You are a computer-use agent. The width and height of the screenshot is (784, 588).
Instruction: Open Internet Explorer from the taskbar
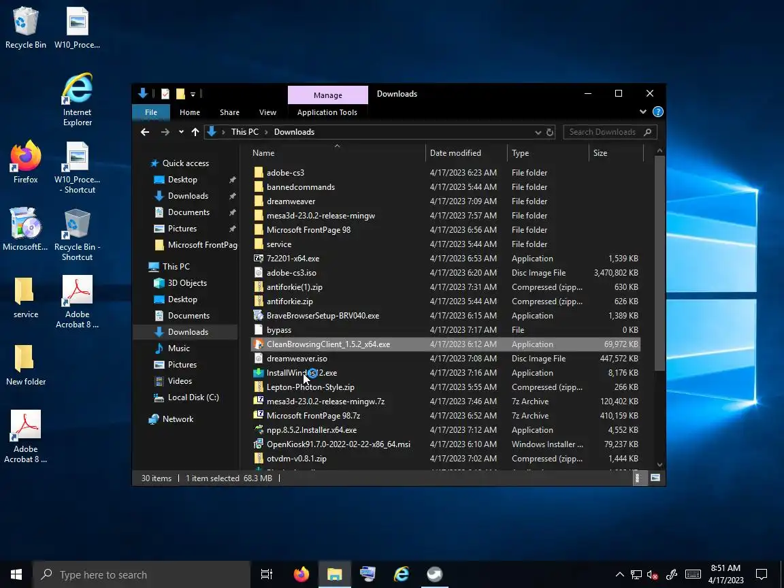pos(402,574)
